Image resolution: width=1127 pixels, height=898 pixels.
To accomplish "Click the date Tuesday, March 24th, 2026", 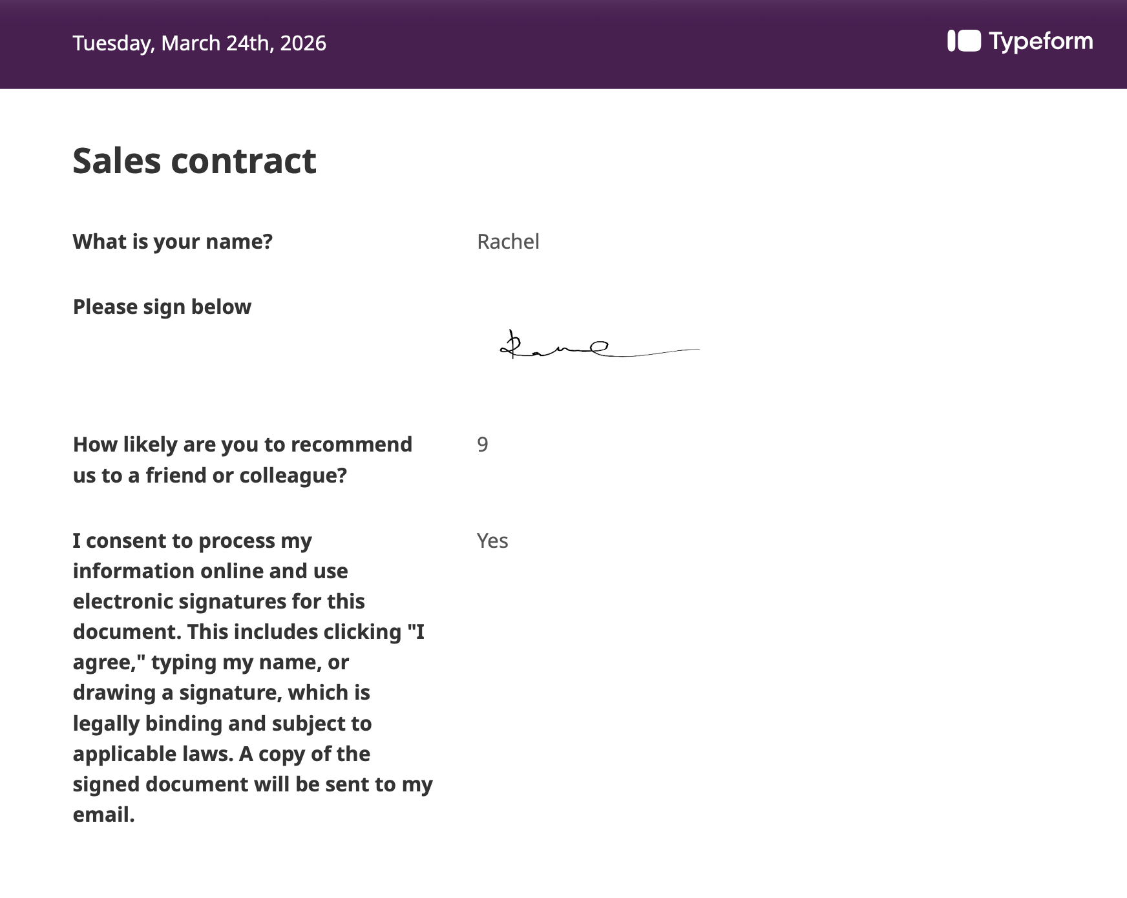I will (199, 43).
